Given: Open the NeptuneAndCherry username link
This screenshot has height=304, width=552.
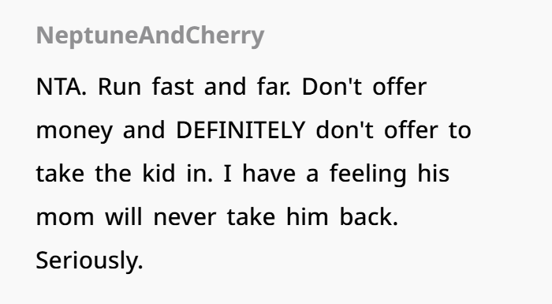Looking at the screenshot, I should pos(150,36).
